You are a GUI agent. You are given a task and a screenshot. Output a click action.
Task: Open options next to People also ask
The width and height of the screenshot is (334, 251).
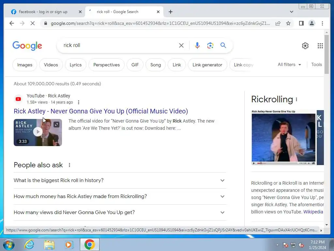point(69,165)
